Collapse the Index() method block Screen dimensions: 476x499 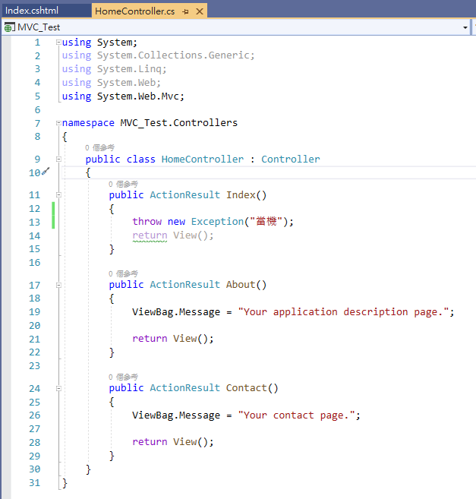[58, 194]
